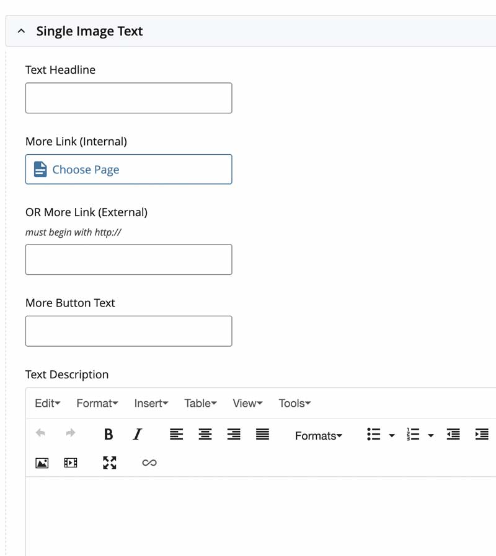Open the Formats dropdown
This screenshot has width=496, height=556.
(319, 436)
